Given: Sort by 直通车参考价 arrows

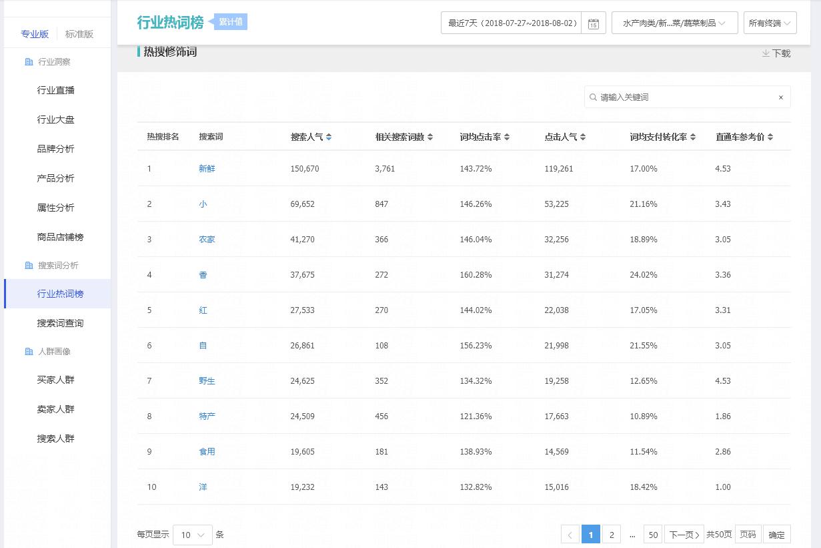Looking at the screenshot, I should [770, 137].
